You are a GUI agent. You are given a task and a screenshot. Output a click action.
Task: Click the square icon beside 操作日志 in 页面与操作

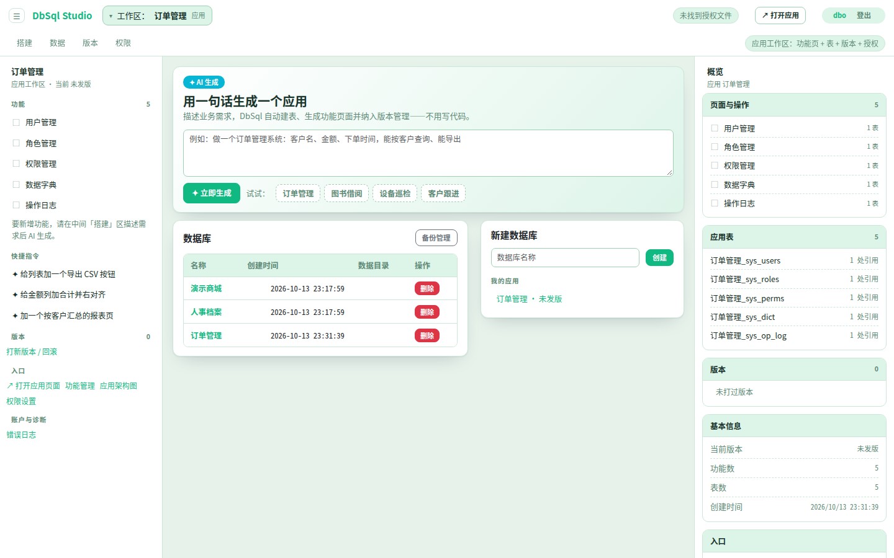point(715,203)
